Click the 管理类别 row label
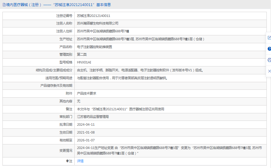 (x=66, y=54)
